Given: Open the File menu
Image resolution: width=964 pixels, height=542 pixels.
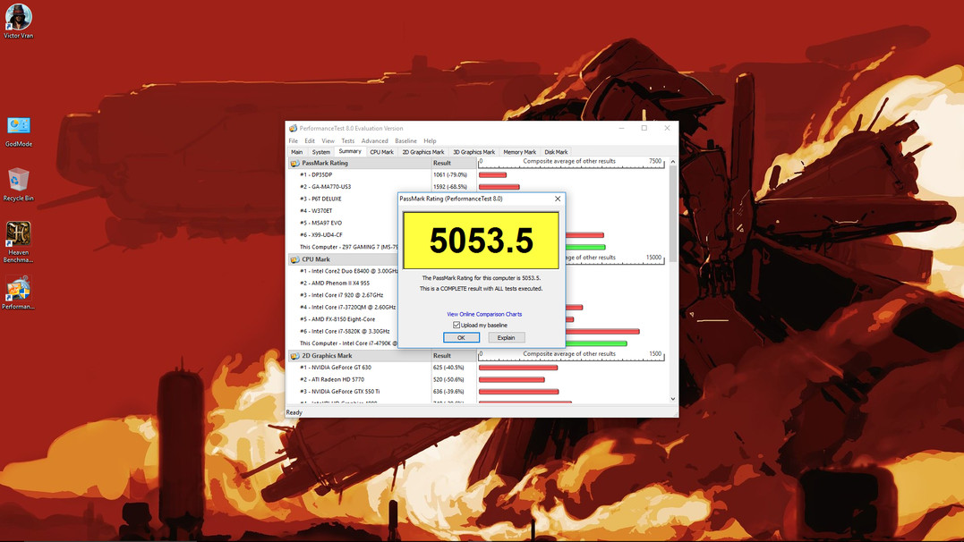Looking at the screenshot, I should point(294,140).
